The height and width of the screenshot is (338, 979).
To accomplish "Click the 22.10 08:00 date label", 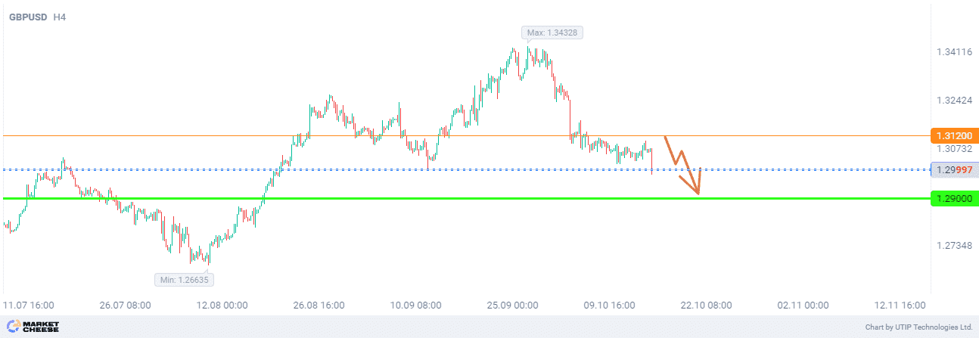I will (707, 305).
